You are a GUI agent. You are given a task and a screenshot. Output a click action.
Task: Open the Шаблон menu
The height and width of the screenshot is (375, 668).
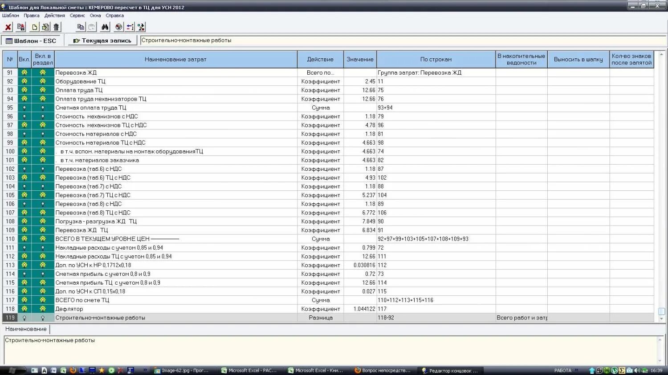click(11, 16)
